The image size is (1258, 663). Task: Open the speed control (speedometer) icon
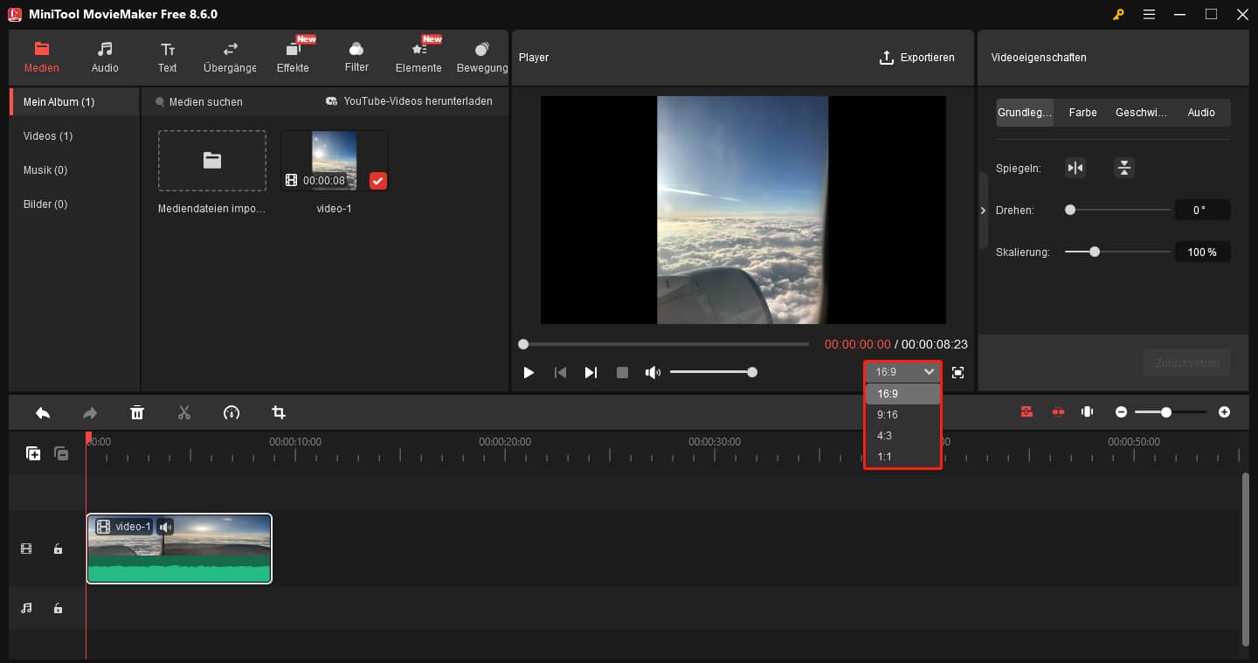pyautogui.click(x=232, y=411)
